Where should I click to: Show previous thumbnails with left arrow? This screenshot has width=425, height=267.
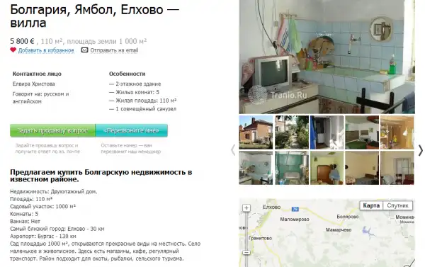click(x=233, y=150)
